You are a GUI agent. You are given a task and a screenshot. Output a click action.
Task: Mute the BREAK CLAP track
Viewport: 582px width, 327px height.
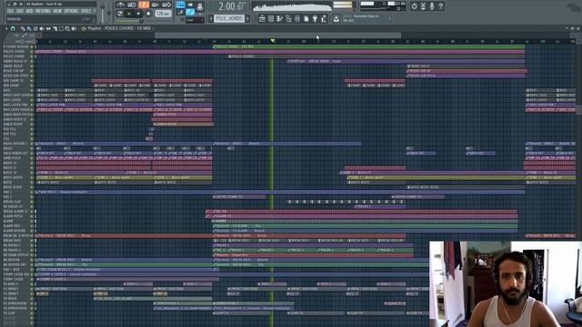tap(32, 202)
